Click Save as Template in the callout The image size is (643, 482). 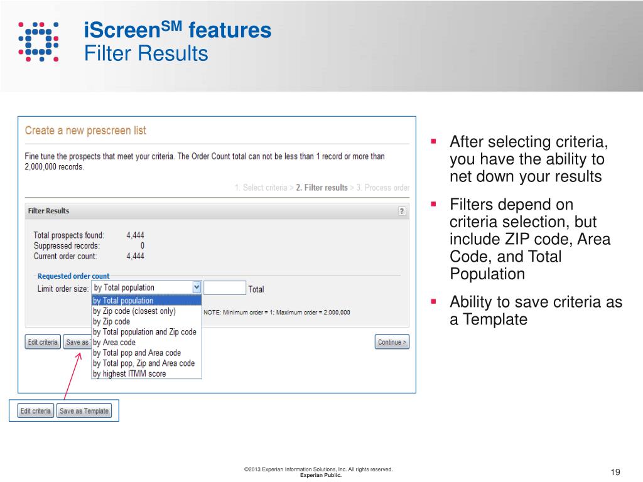[x=84, y=410]
